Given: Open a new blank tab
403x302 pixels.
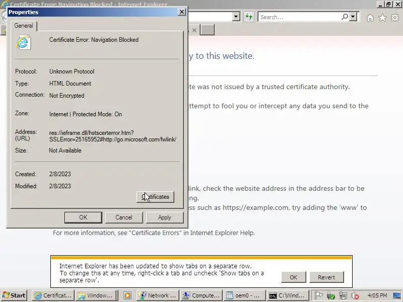Looking at the screenshot, I should point(207,30).
